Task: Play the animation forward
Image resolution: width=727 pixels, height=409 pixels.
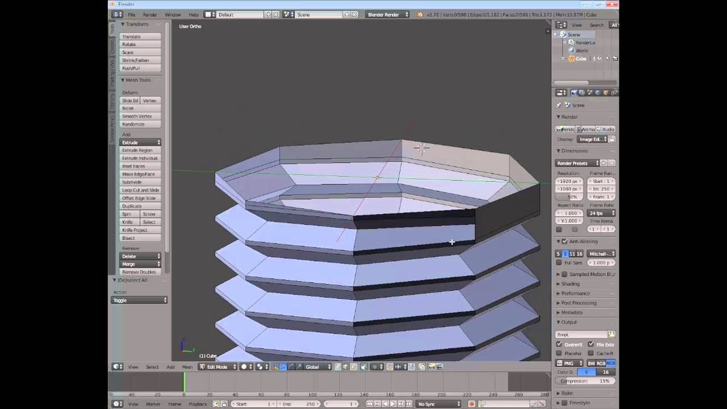Action: click(x=393, y=404)
